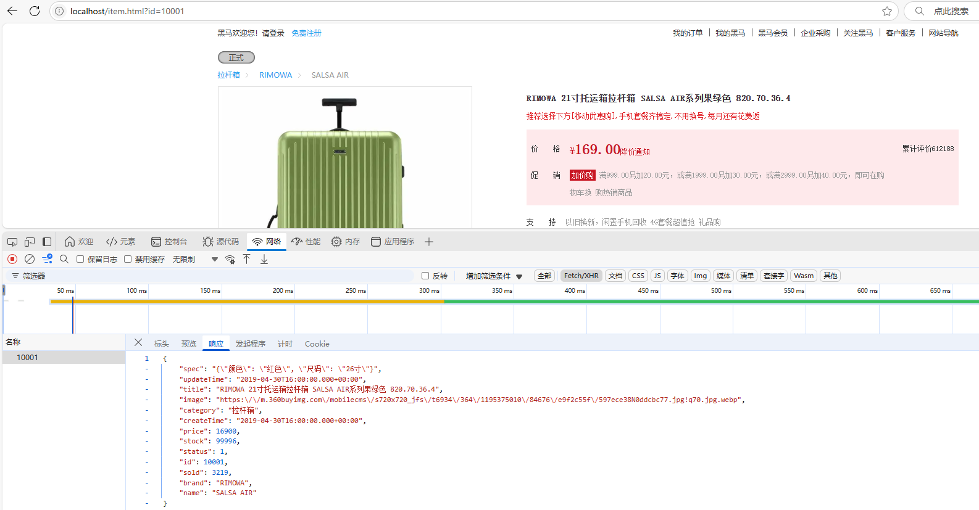Toggle the Fetch/XHR request filter
Viewport: 979px width, 510px height.
pyautogui.click(x=581, y=276)
